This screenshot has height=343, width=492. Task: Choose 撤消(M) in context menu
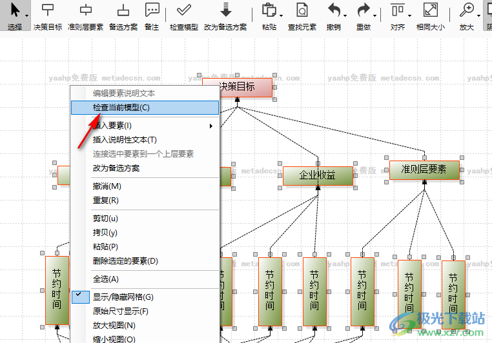coord(145,186)
